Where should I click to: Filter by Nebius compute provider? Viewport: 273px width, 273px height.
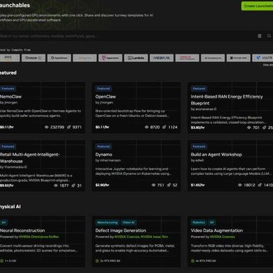tap(162, 58)
